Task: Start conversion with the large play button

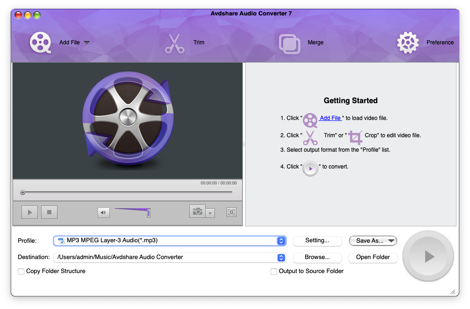Action: pyautogui.click(x=428, y=257)
